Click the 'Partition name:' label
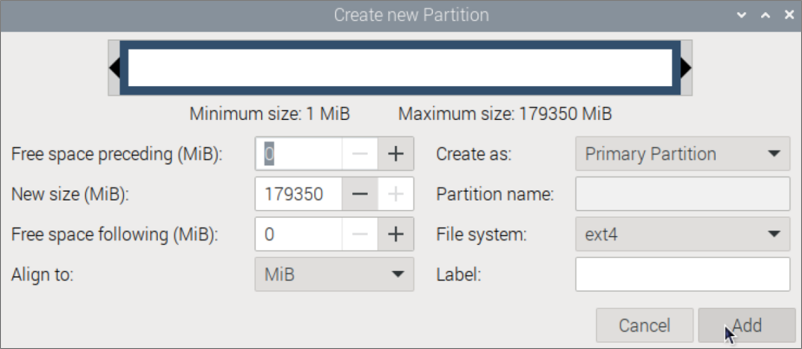Image resolution: width=802 pixels, height=349 pixels. coord(495,195)
